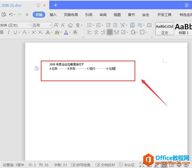Align text right
This screenshot has height=168, width=192.
pos(103,32)
